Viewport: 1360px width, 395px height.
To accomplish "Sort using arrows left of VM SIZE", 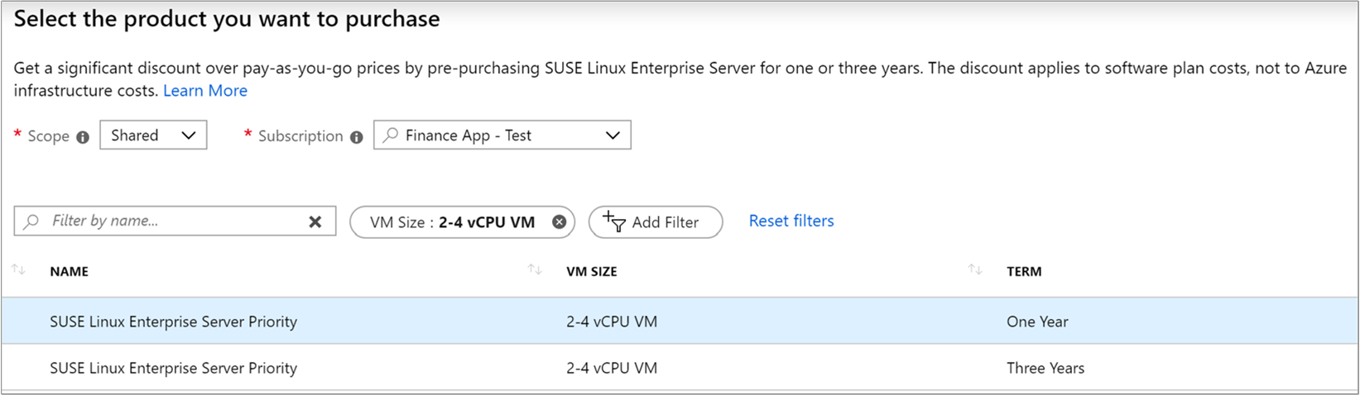I will point(535,270).
